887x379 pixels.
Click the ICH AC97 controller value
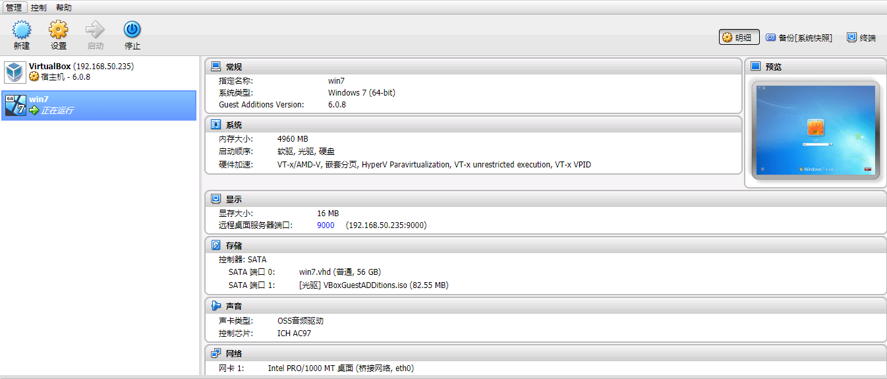click(x=294, y=334)
